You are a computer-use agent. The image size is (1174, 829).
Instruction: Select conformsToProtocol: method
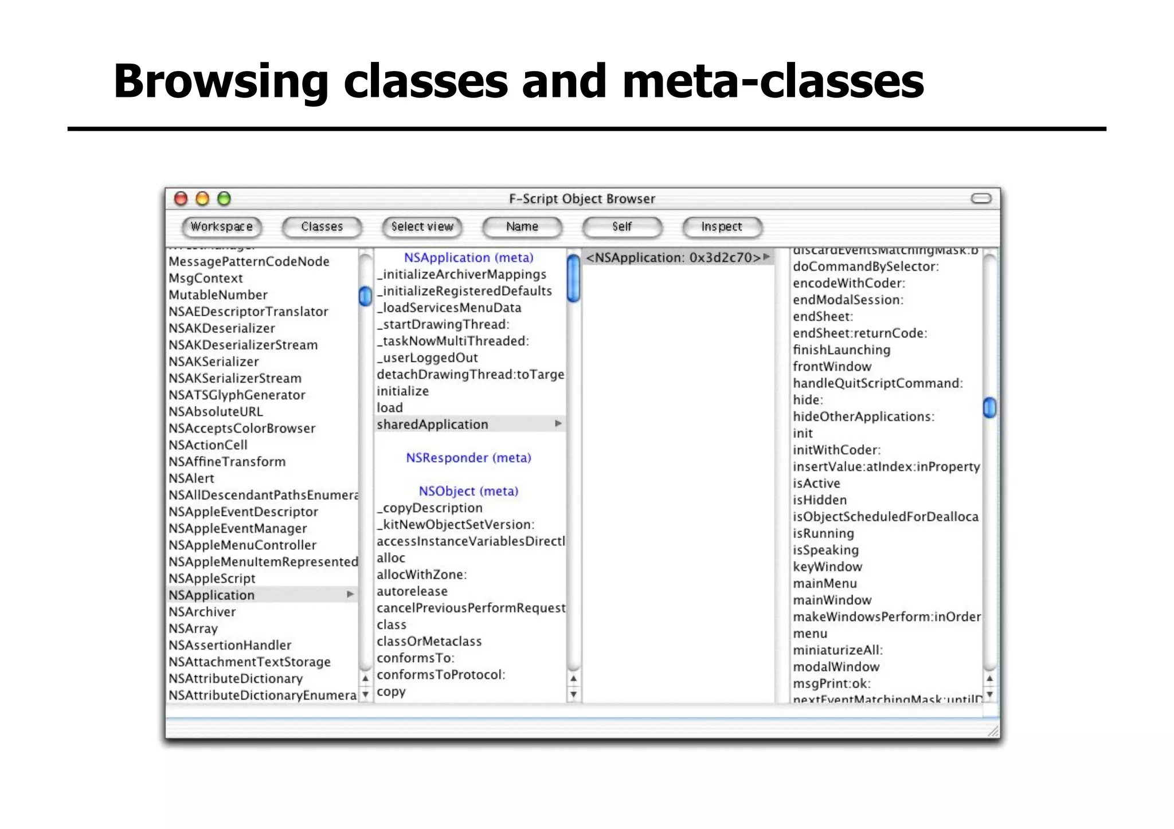coord(441,674)
